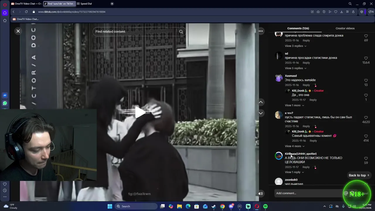Like sd's comment with 1564 likes

pyautogui.click(x=366, y=58)
